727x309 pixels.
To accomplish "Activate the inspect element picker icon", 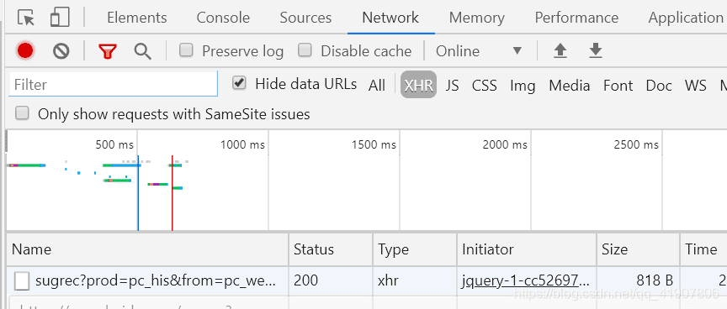I will (x=26, y=18).
